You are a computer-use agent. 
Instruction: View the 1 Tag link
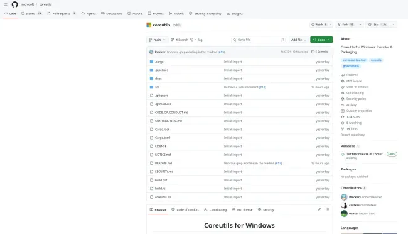coord(196,40)
